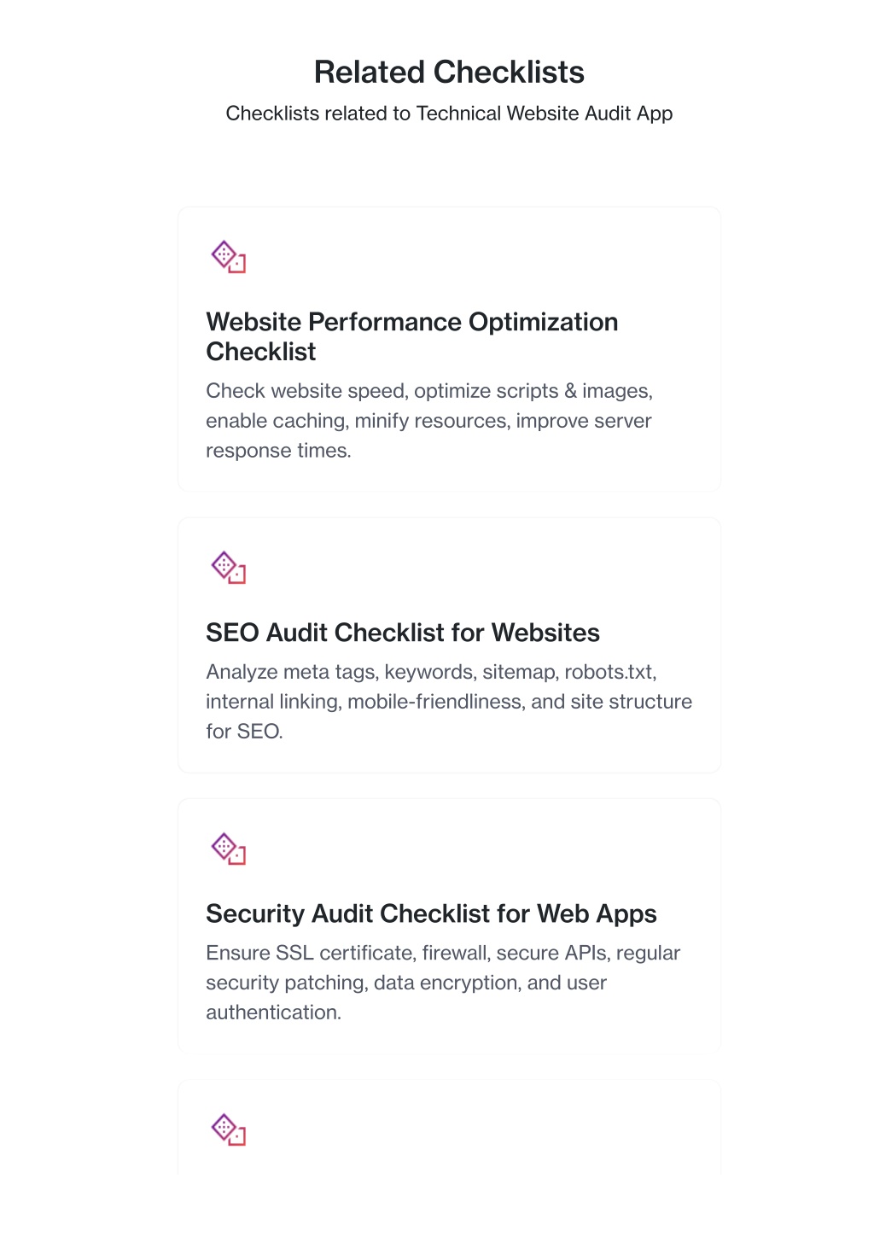Screen dimensions: 874x1237
Task: Click the 'Check website speed, optimize scripts' line
Action: click(x=429, y=391)
